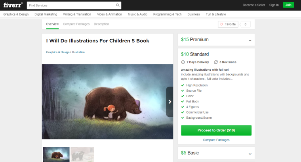Focus the Find Services search field

pos(71,5)
